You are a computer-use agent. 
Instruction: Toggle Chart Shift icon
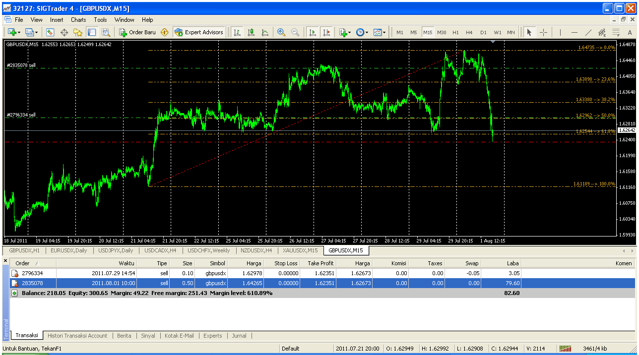(x=326, y=32)
